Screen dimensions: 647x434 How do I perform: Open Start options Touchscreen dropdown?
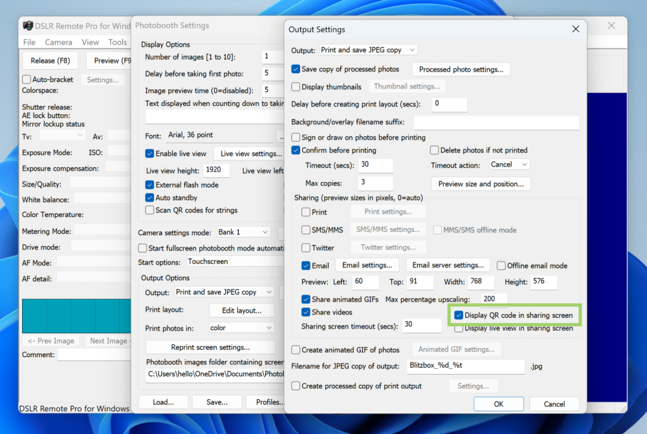pyautogui.click(x=236, y=262)
